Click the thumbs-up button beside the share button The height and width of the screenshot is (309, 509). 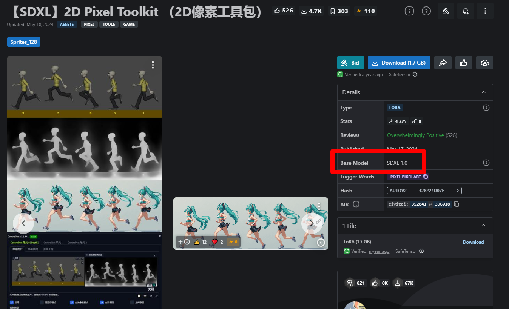click(x=464, y=63)
